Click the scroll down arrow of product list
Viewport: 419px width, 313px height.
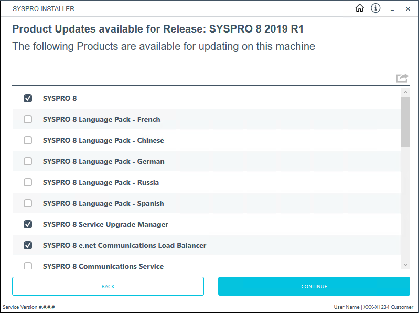[405, 265]
